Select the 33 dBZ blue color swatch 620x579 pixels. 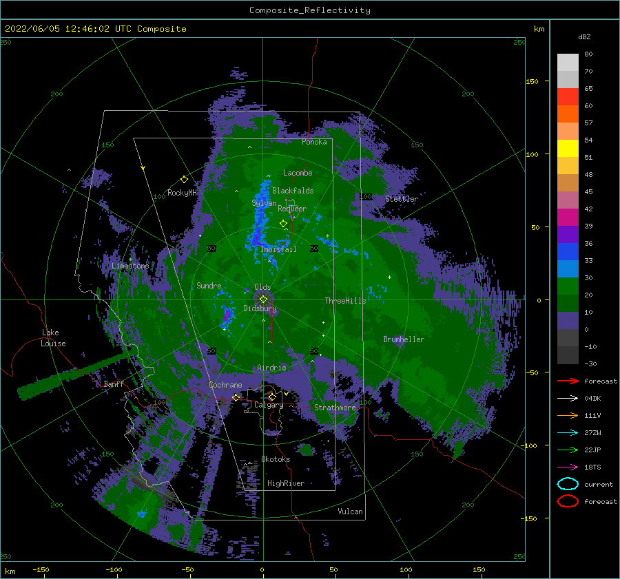(x=568, y=251)
